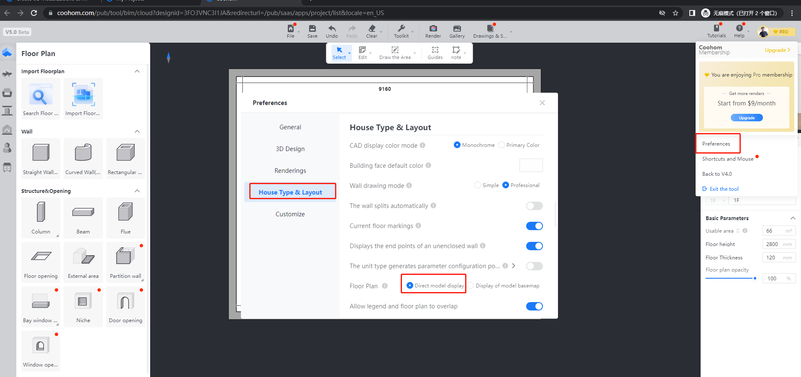Screen dimensions: 801x377
Task: Open the Toolkit dropdown arrow
Action: (x=412, y=32)
